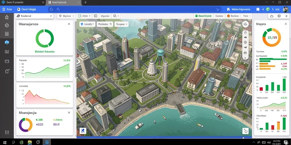Click the puzzle-piece extension icon in blue header

click(x=228, y=9)
